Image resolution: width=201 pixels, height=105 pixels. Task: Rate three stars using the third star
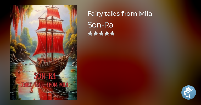coord(101,33)
